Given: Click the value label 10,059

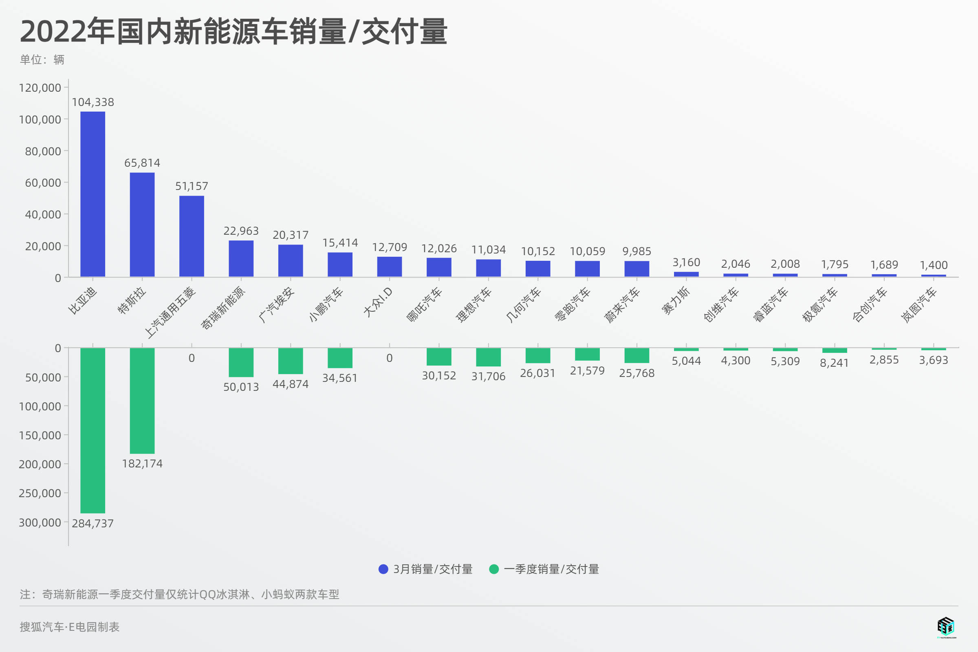Looking at the screenshot, I should coord(588,251).
